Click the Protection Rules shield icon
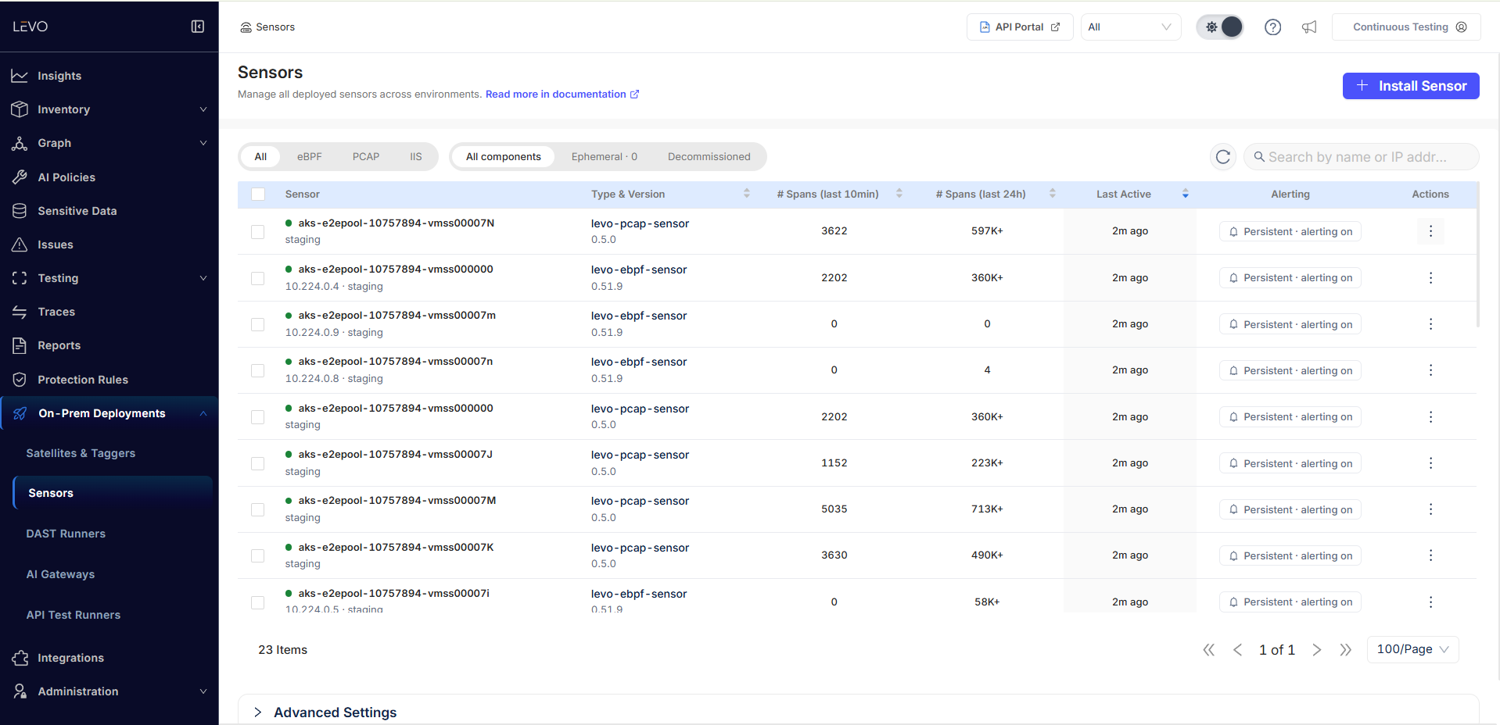The width and height of the screenshot is (1500, 725). pos(20,380)
